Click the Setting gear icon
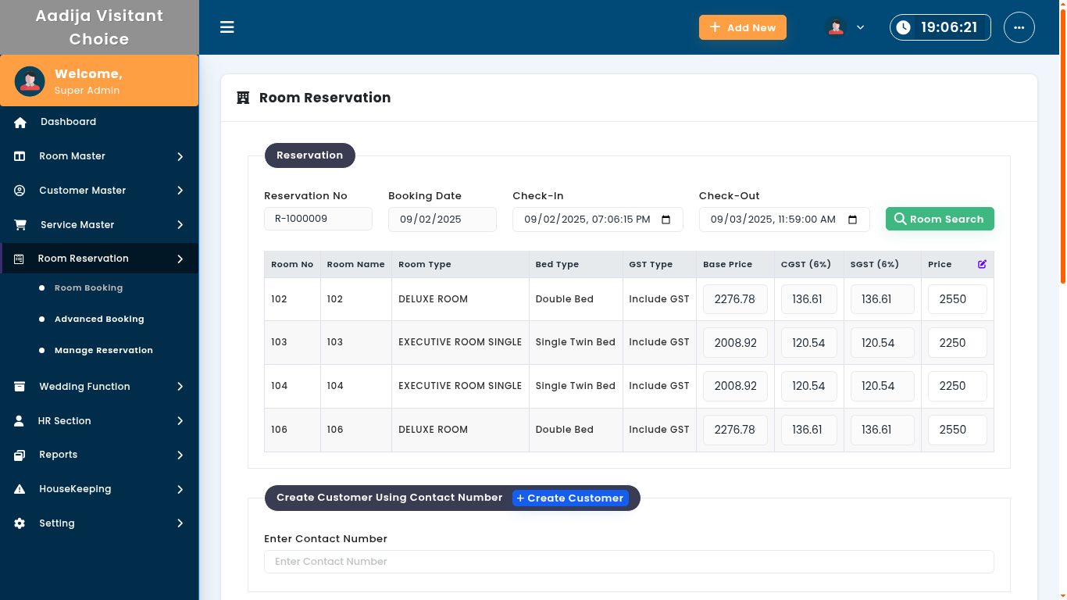This screenshot has height=600, width=1067. tap(20, 523)
